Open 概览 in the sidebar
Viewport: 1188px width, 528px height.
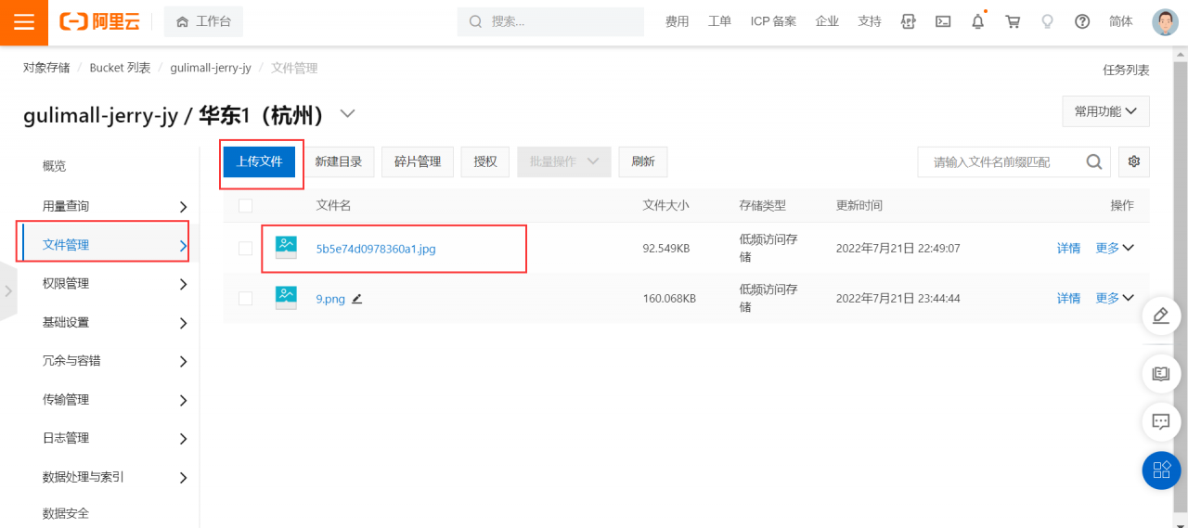click(x=55, y=166)
